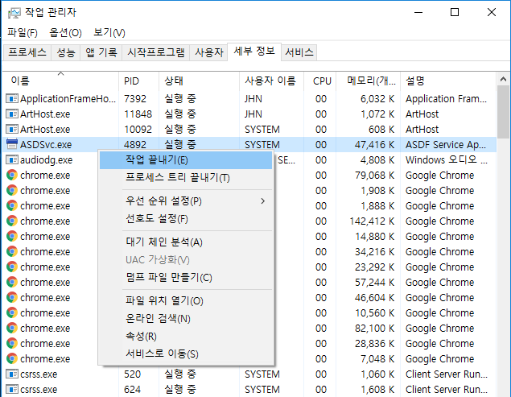Click the audiodg.exe process icon
The height and width of the screenshot is (397, 511).
[12, 159]
